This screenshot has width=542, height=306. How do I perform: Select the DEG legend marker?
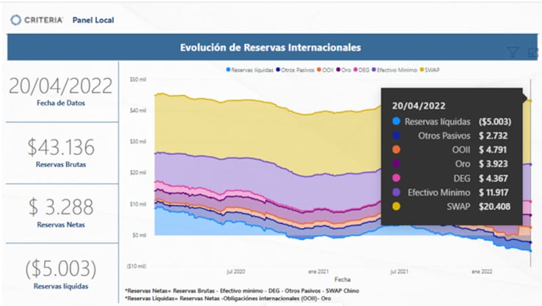355,69
